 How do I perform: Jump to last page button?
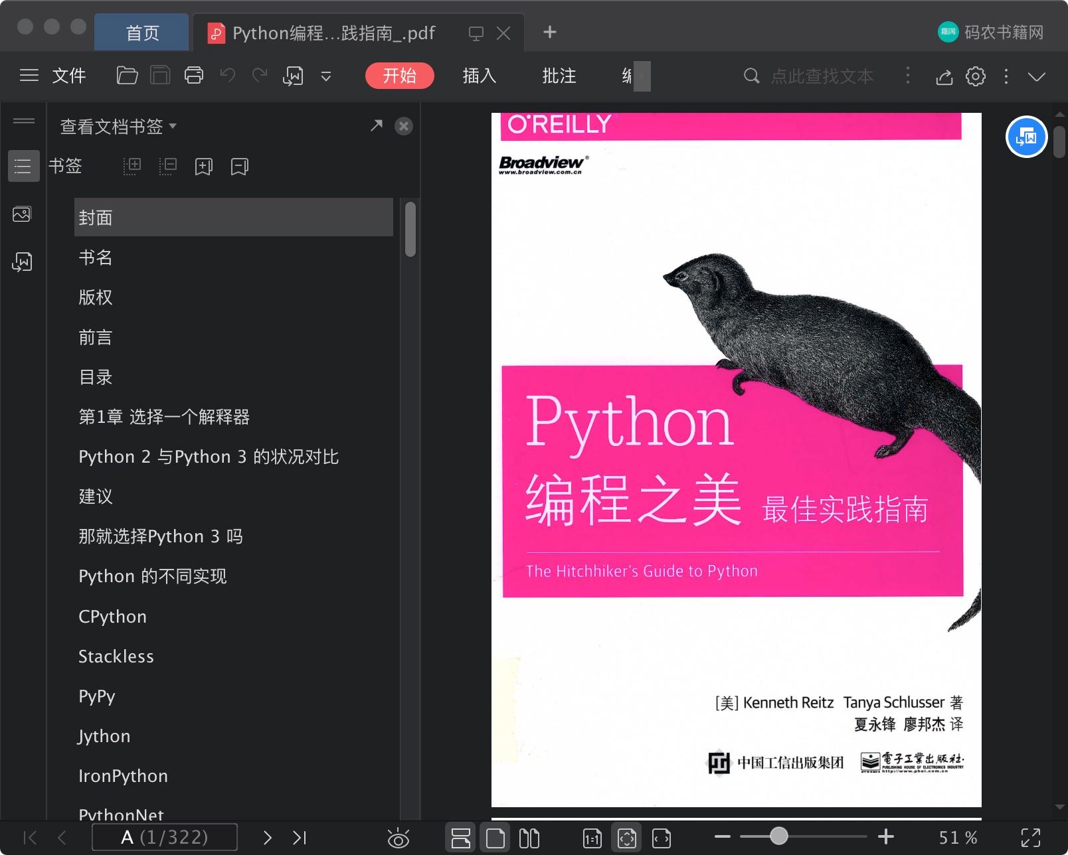(300, 838)
